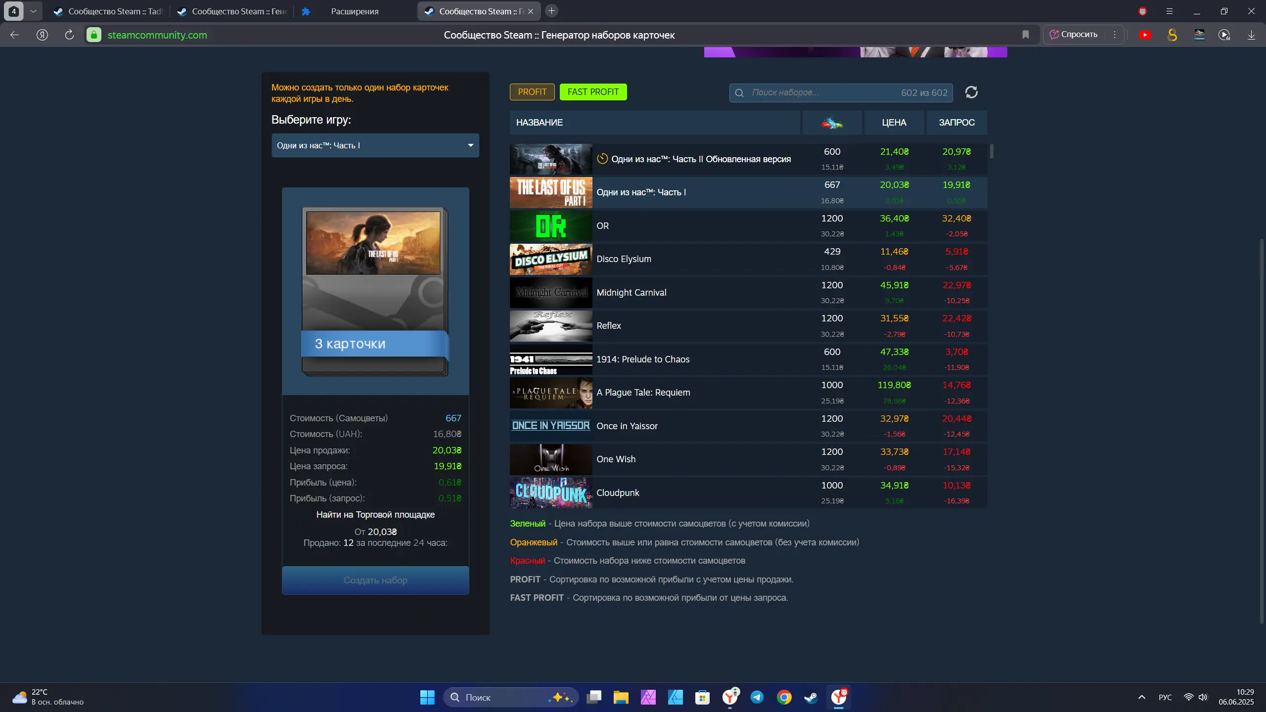Switch to the Tadl Steam community tab

tap(108, 11)
